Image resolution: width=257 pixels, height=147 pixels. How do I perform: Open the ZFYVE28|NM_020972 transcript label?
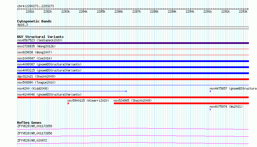(32, 140)
